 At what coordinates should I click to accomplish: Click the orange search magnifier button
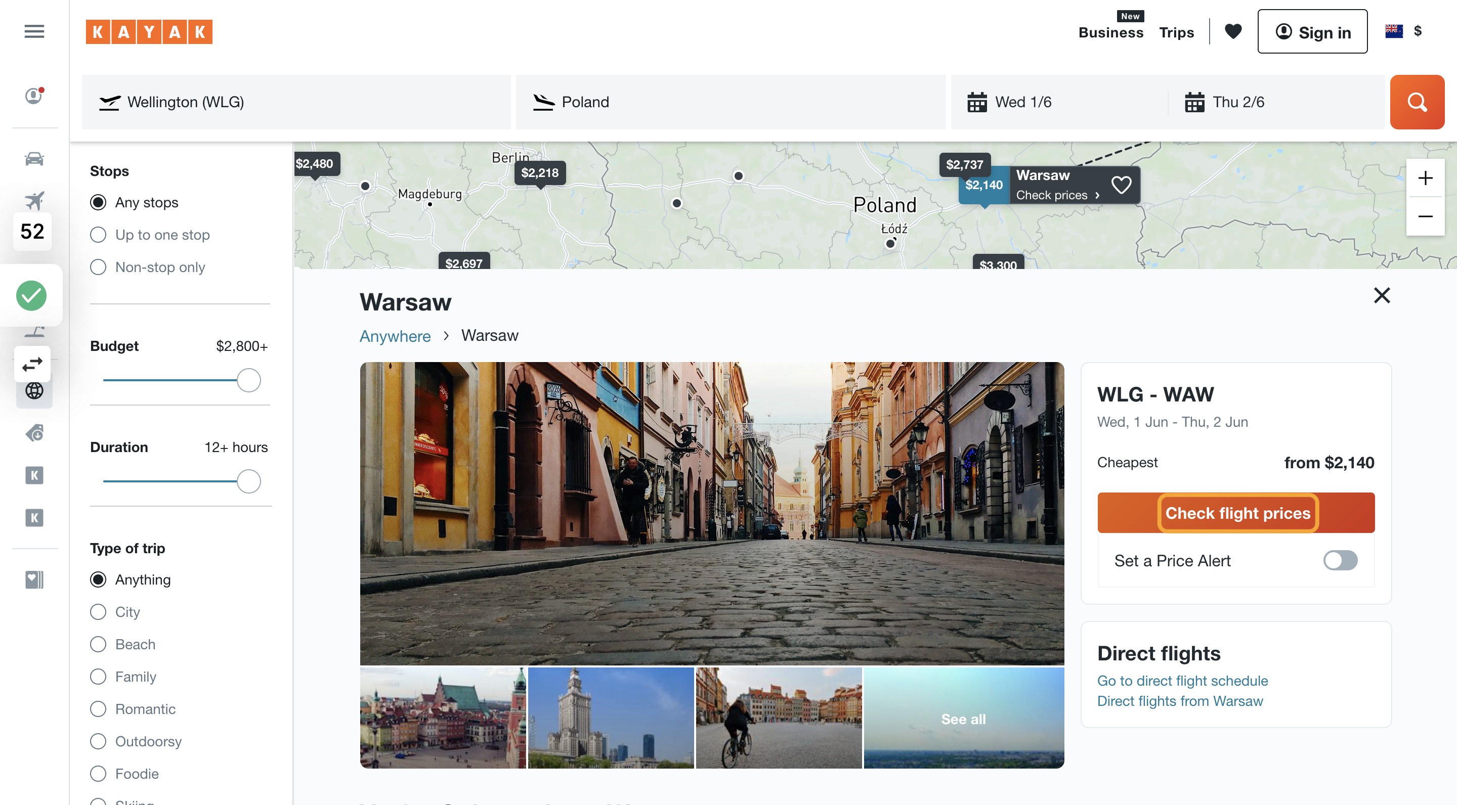[1417, 102]
